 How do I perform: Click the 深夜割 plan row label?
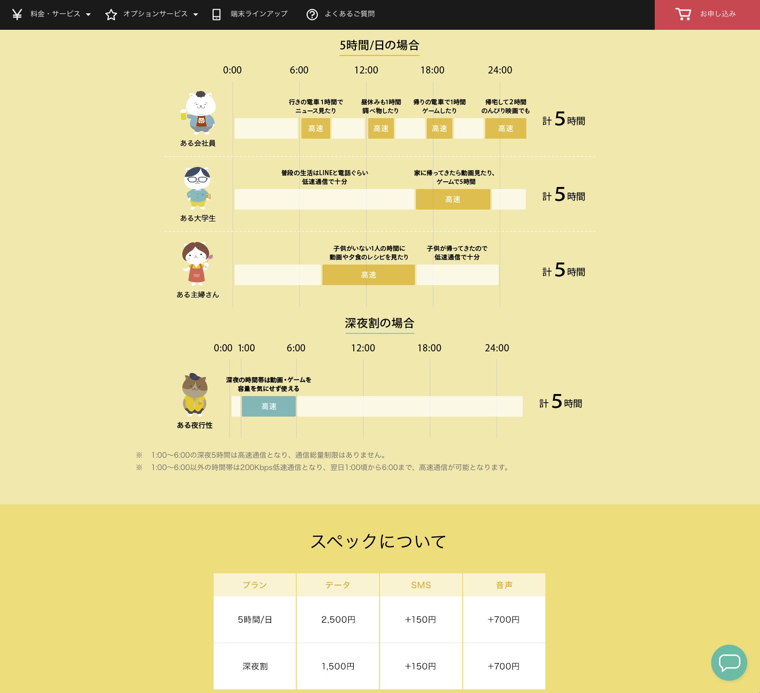click(x=255, y=666)
